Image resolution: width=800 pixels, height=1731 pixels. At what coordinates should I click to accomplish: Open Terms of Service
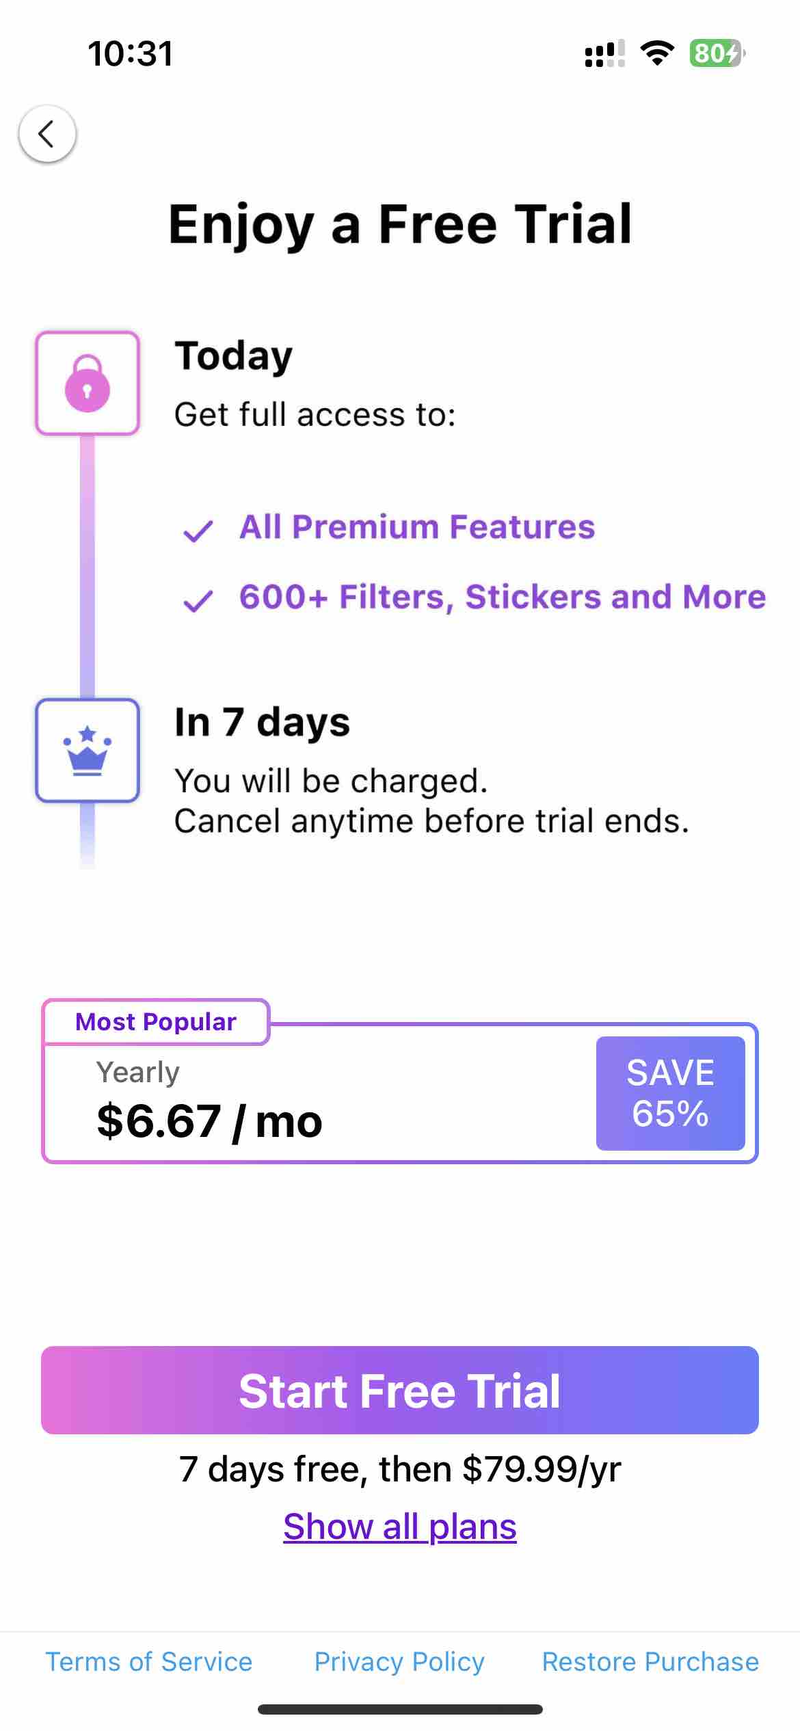pos(149,1661)
